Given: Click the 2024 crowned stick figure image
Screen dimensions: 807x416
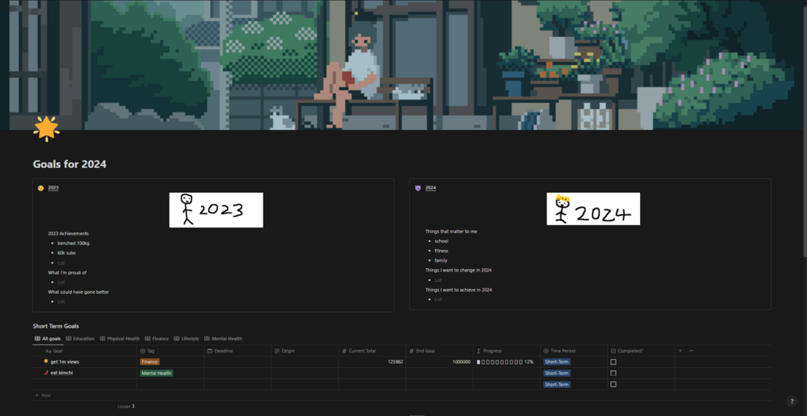Looking at the screenshot, I should pyautogui.click(x=593, y=209).
